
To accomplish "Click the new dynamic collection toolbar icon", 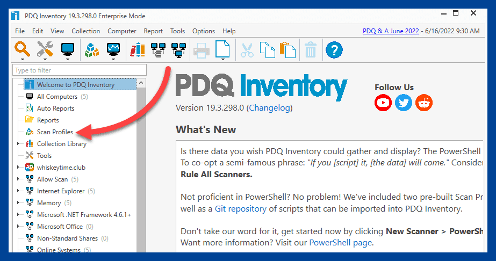I will (158, 50).
